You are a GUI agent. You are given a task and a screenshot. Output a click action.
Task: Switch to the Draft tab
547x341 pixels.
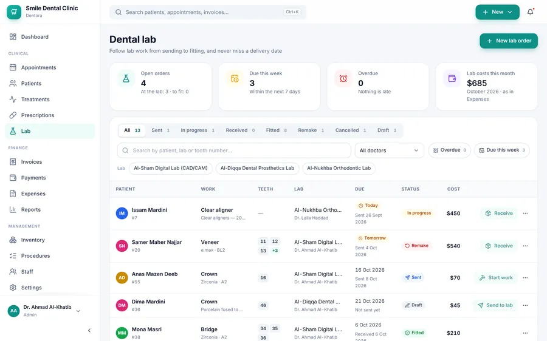coord(387,130)
